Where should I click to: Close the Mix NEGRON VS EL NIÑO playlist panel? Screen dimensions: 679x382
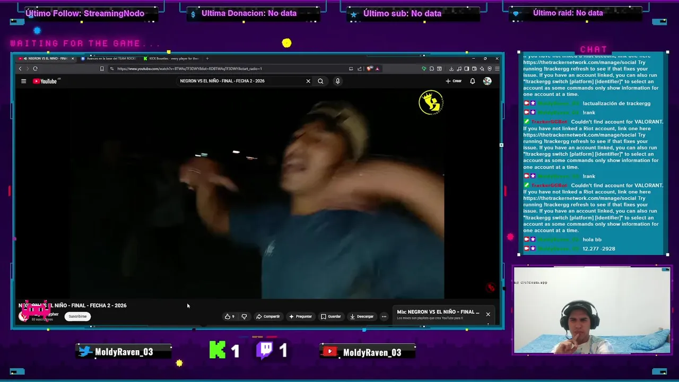(488, 314)
